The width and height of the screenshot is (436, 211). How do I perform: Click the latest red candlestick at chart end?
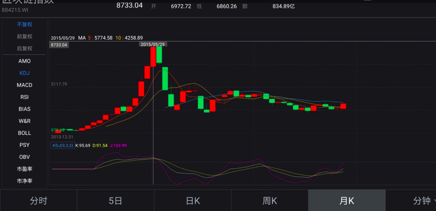(343, 106)
